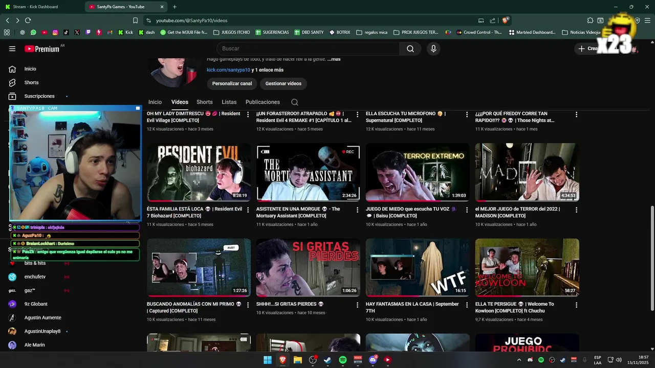Click the search magnifier button
The image size is (655, 368).
(x=410, y=49)
